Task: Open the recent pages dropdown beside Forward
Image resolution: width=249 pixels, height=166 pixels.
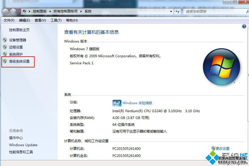Action: 19,12
